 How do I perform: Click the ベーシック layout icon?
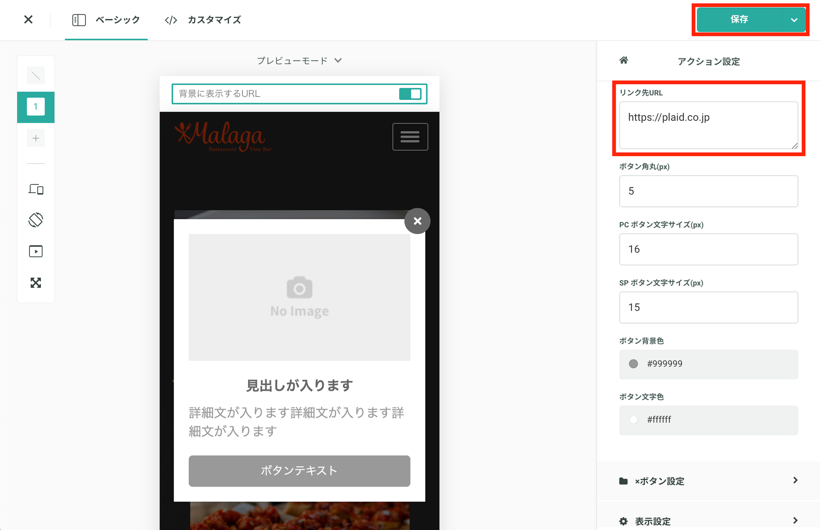point(79,20)
